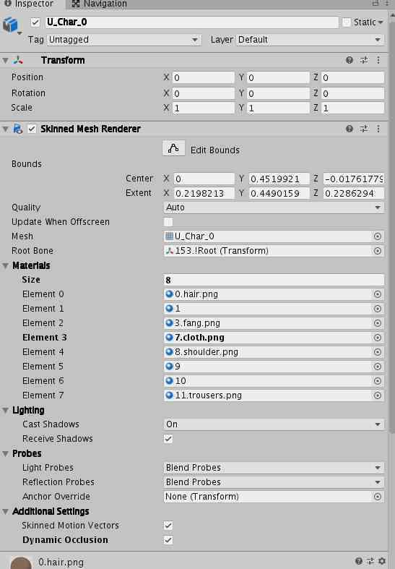This screenshot has height=569, width=395.
Task: Open object picker for Anchor Override
Action: 377,497
